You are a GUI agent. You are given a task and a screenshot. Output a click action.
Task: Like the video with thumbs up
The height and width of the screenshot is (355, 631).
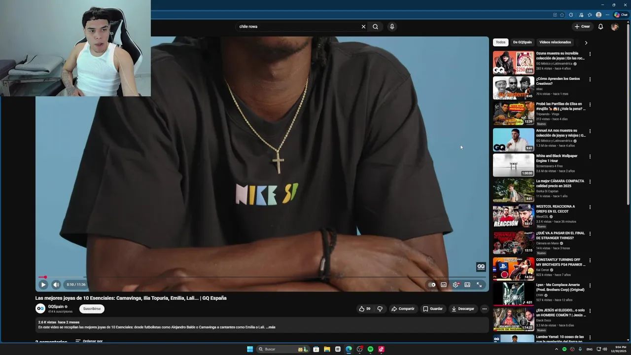coord(365,309)
